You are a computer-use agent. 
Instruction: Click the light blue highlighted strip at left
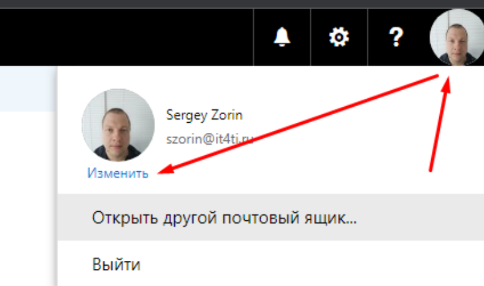tap(28, 88)
